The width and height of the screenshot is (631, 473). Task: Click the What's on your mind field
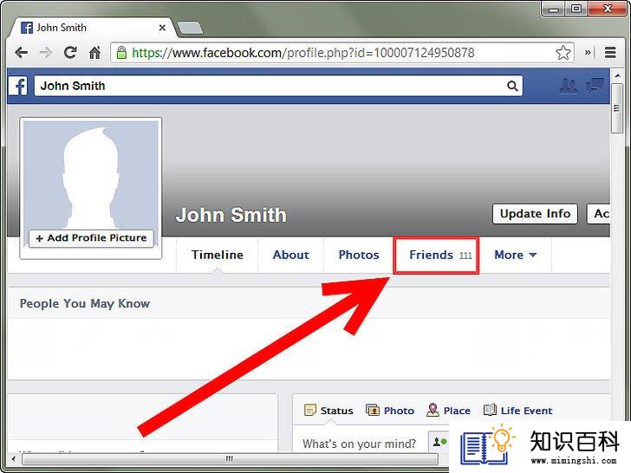coord(359,444)
